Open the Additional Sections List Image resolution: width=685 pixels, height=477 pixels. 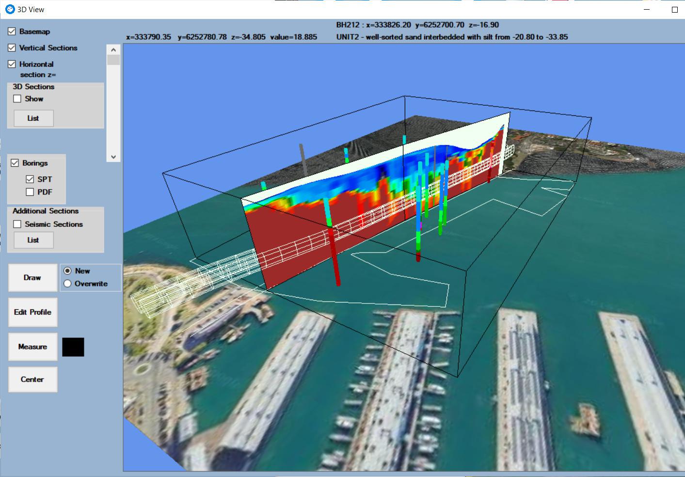tap(33, 240)
